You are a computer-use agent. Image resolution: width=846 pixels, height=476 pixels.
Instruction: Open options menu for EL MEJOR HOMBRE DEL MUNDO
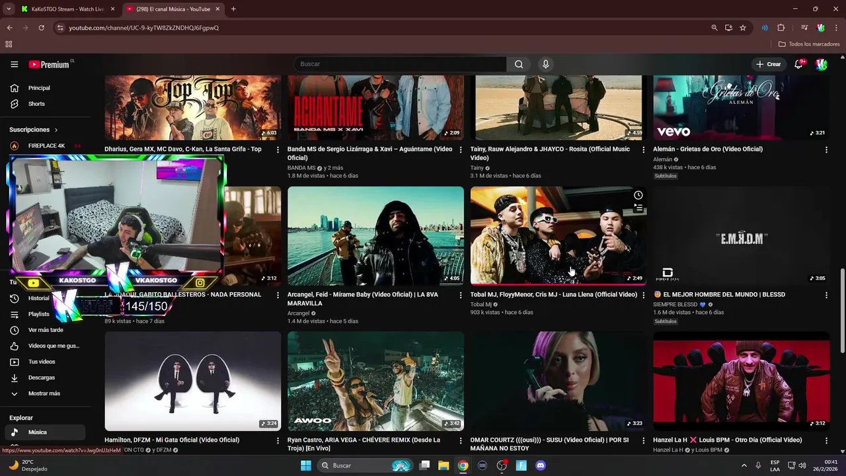[826, 296]
